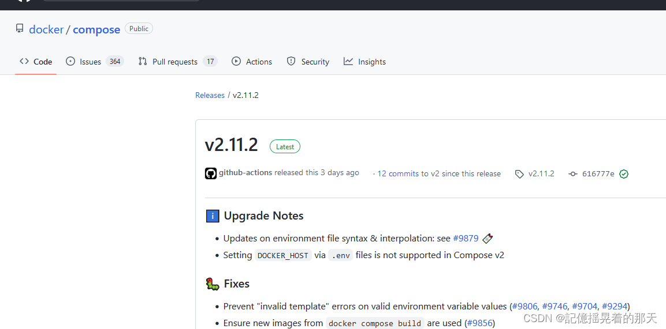Click the .env code text
Screen dimensions: 666x329
click(x=341, y=256)
